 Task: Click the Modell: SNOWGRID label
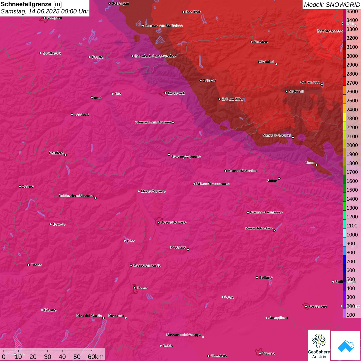332,4
